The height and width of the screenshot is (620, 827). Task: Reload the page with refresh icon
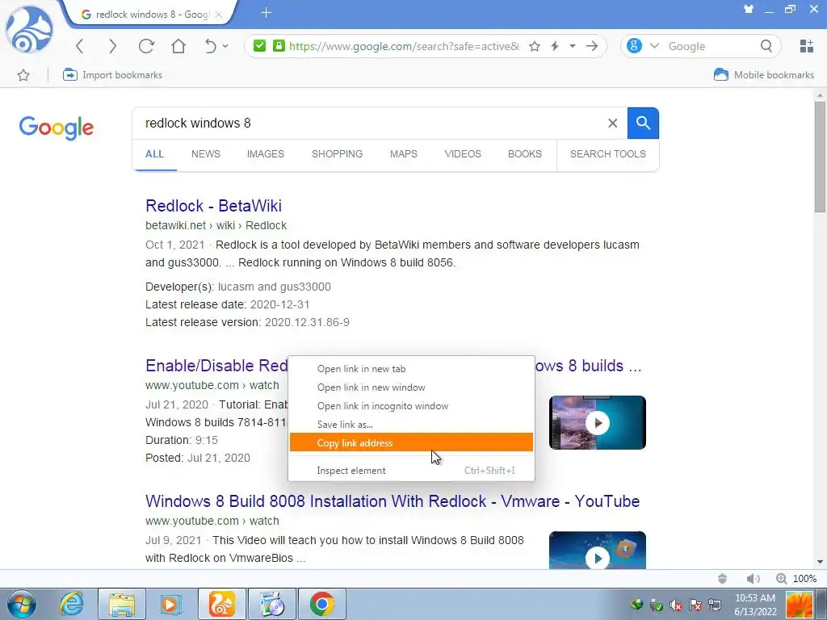pyautogui.click(x=146, y=46)
